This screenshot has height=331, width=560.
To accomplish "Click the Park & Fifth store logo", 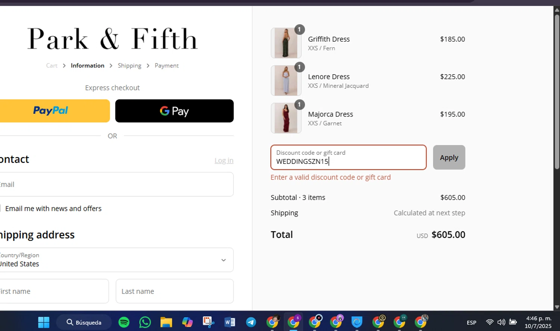I will point(112,39).
